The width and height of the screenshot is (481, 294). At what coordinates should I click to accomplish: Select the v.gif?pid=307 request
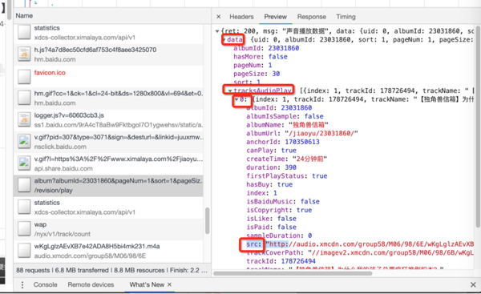coord(108,142)
